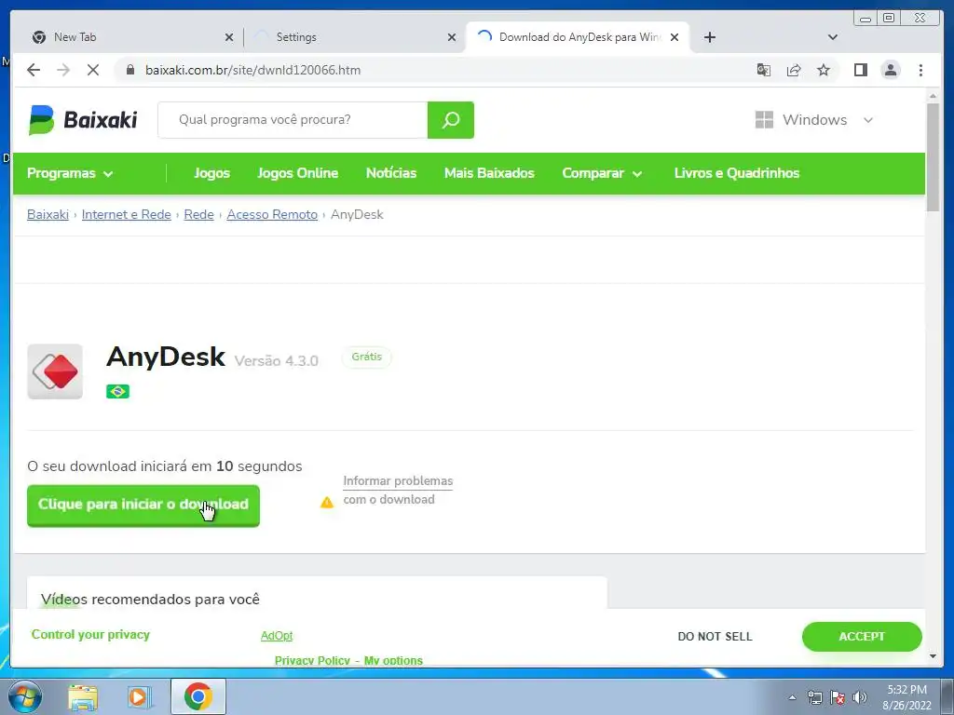Click the padlock site info icon
The height and width of the screenshot is (715, 954).
click(x=130, y=70)
